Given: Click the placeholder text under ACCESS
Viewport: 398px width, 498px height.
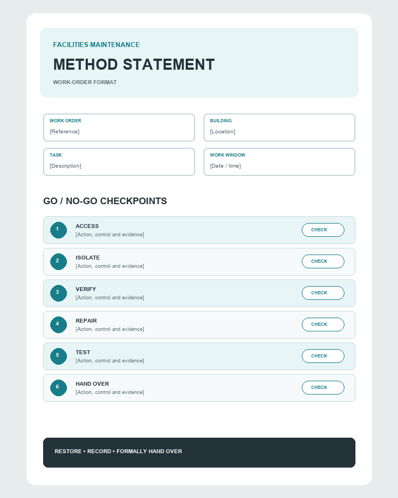Looking at the screenshot, I should point(109,235).
